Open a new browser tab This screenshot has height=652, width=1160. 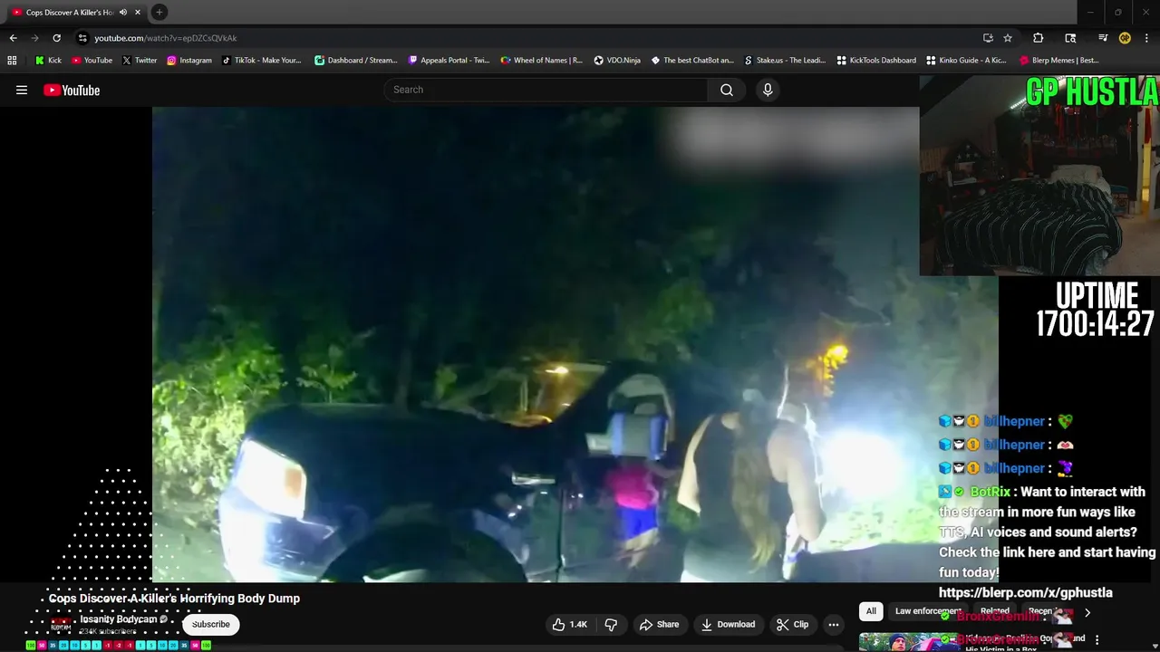coord(159,12)
